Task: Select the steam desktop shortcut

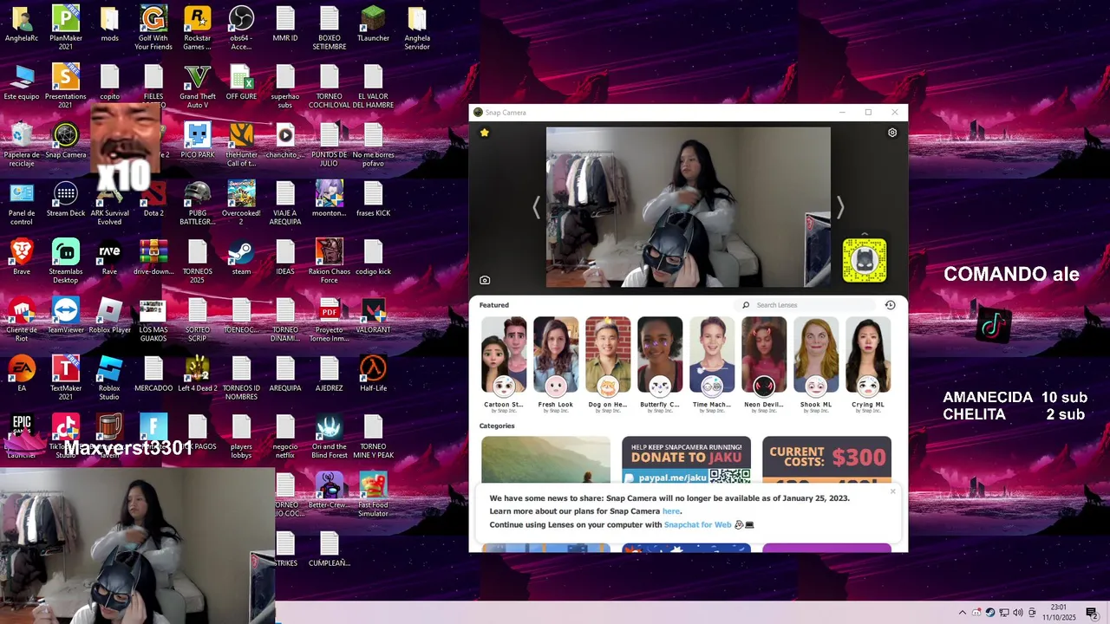Action: pos(241,257)
